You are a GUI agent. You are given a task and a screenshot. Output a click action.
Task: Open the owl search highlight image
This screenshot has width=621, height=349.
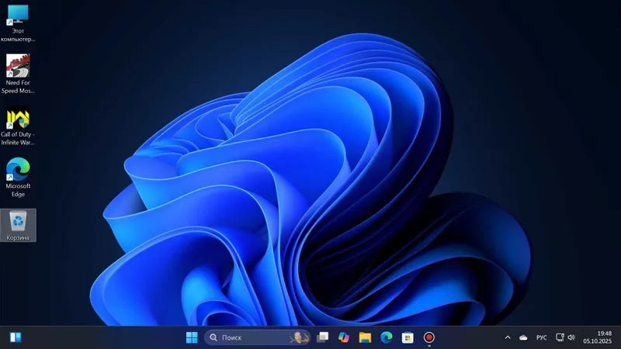(x=299, y=337)
